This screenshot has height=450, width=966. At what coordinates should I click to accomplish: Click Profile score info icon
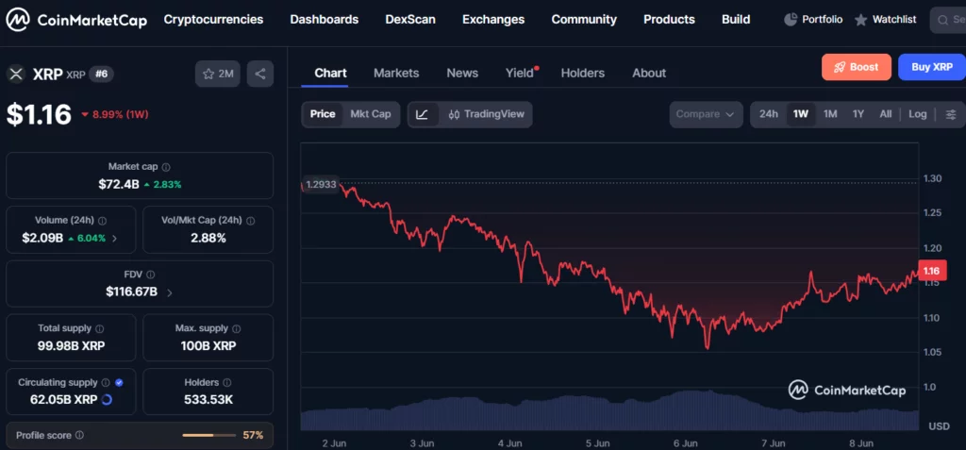[79, 435]
